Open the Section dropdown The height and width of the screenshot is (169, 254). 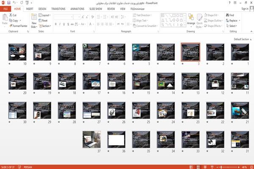pyautogui.click(x=45, y=26)
